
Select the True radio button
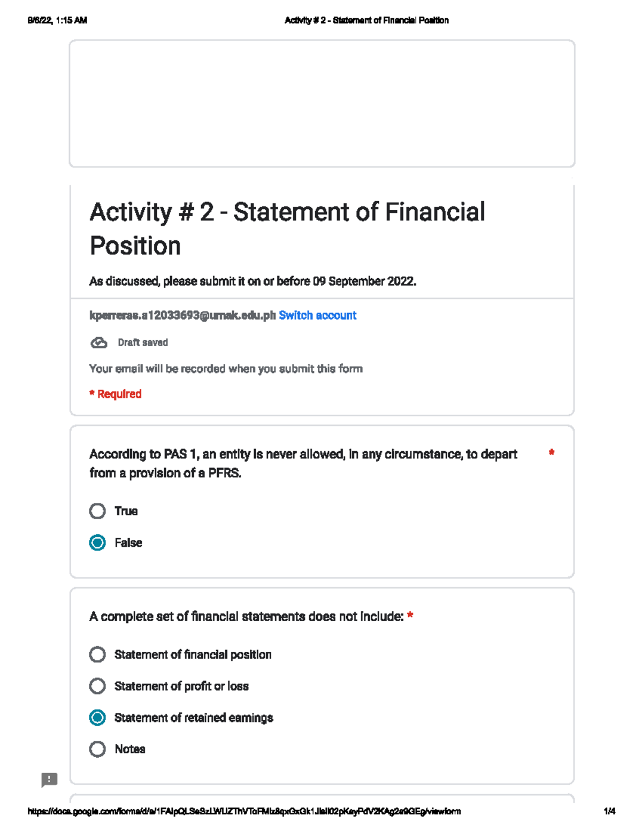click(x=97, y=511)
